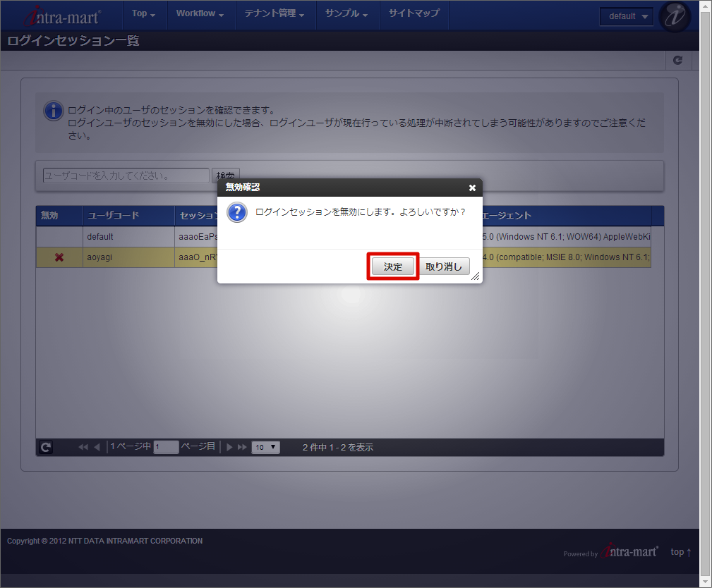This screenshot has height=588, width=712.
Task: Open the サンプル menu
Action: tap(347, 13)
